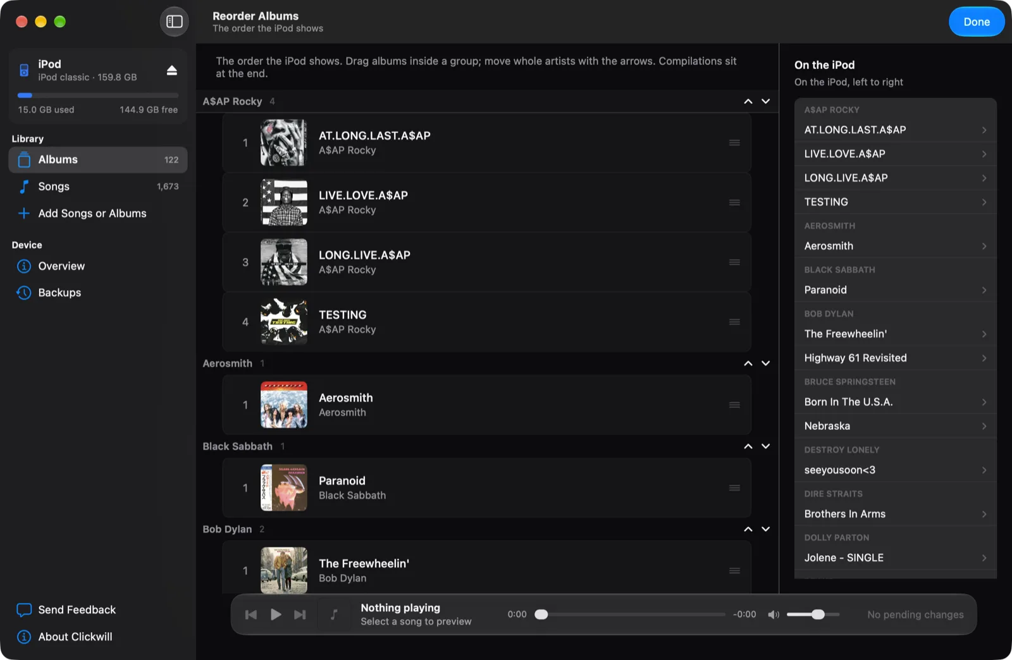Viewport: 1012px width, 660px height.
Task: Click the music note icon in player
Action: point(334,614)
